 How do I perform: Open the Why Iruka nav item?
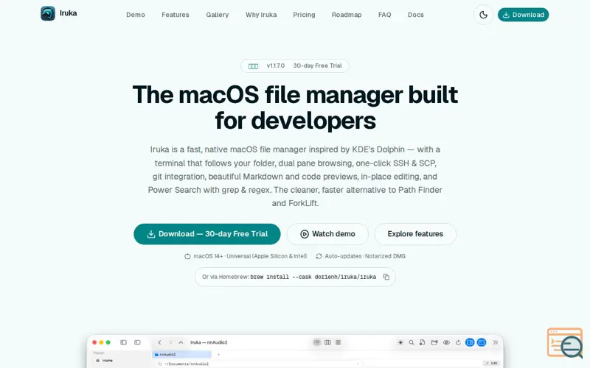[261, 15]
